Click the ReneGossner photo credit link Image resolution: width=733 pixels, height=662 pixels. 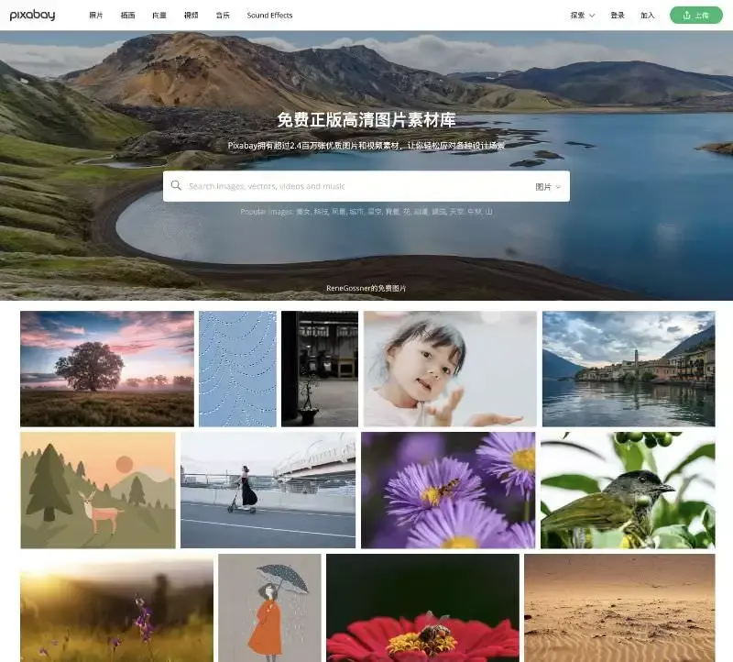click(x=366, y=288)
